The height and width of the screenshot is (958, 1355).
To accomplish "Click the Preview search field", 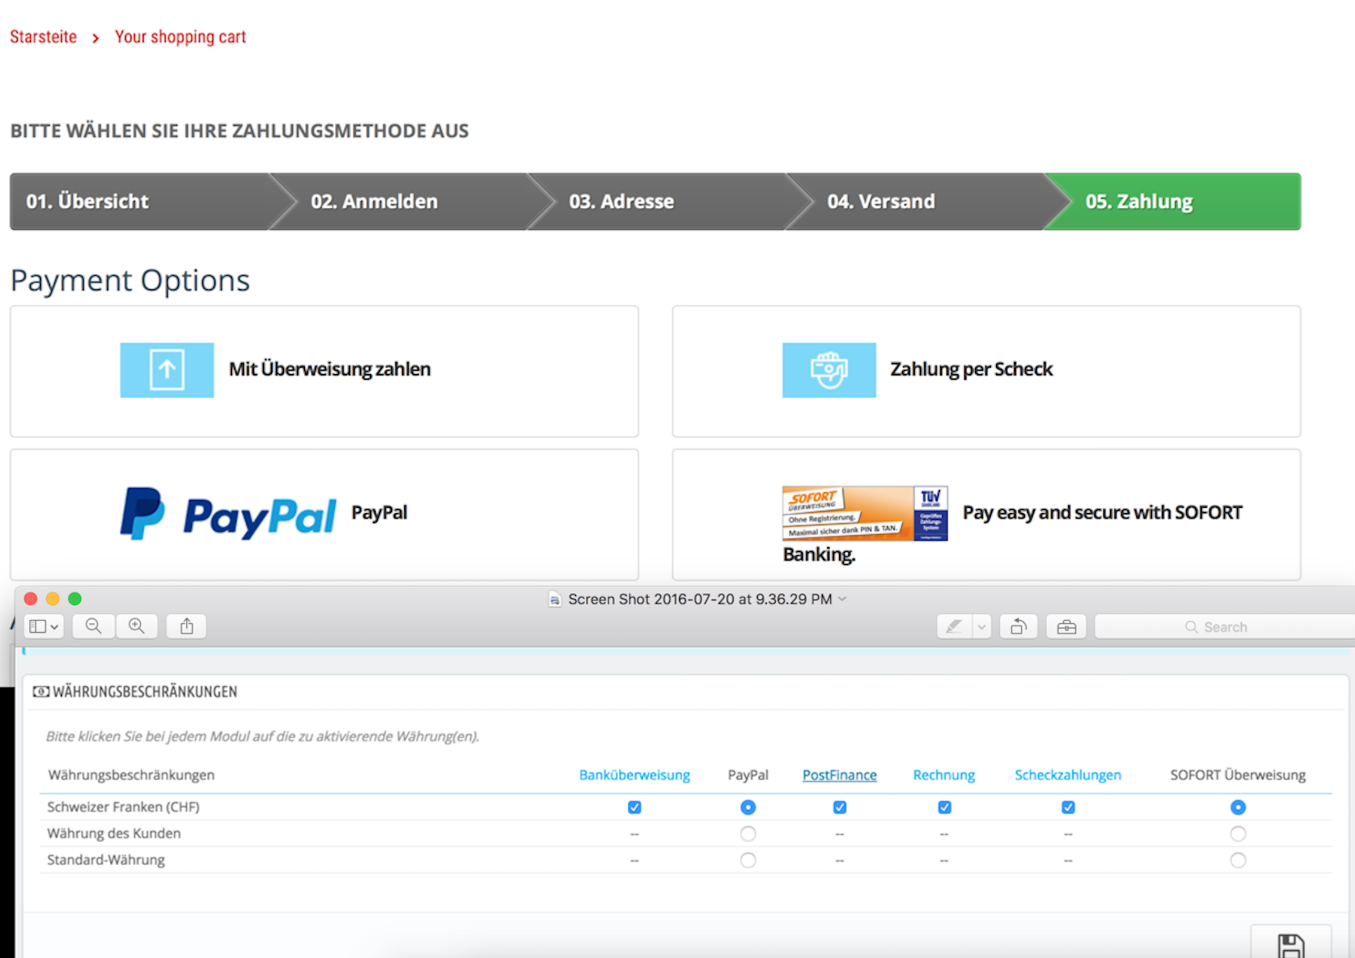I will (x=1222, y=627).
